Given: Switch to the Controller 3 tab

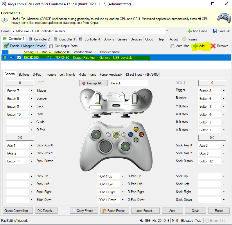Looking at the screenshot, I should (x=64, y=39).
